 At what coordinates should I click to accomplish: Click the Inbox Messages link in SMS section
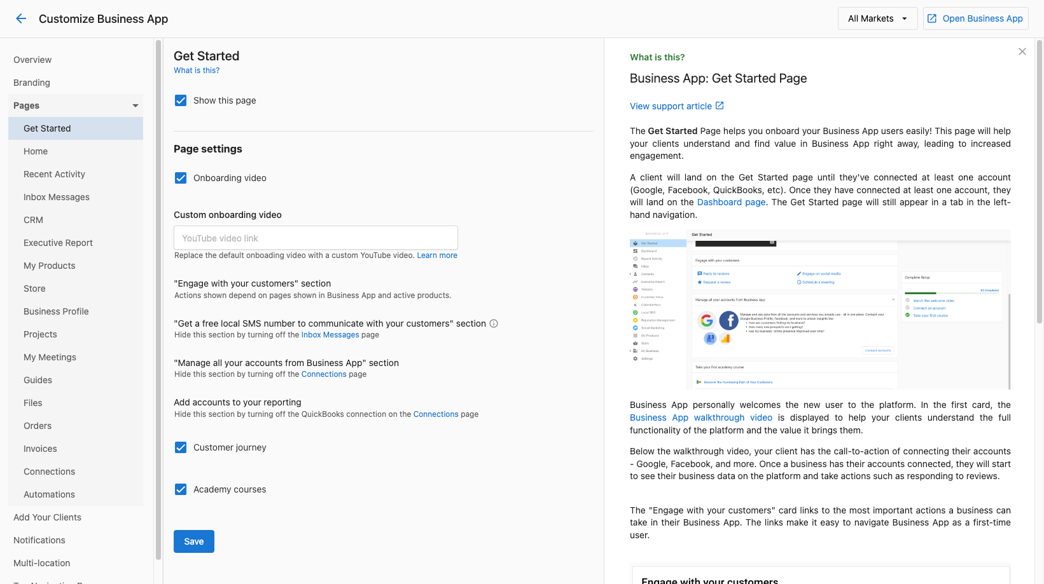[x=330, y=335]
